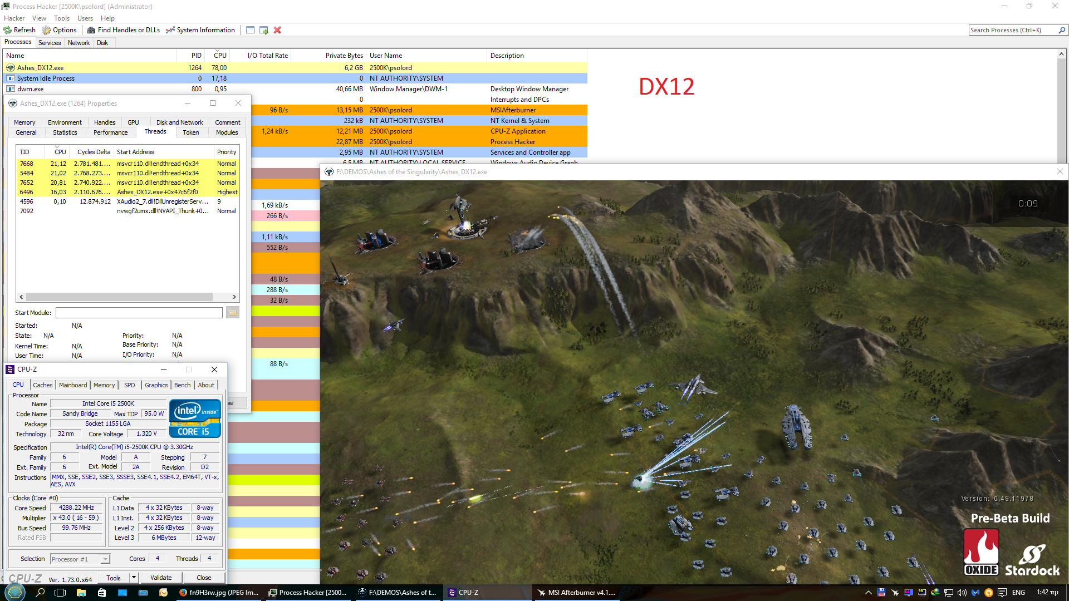The image size is (1069, 601).
Task: Open the Memory tab in Properties window
Action: pos(24,122)
